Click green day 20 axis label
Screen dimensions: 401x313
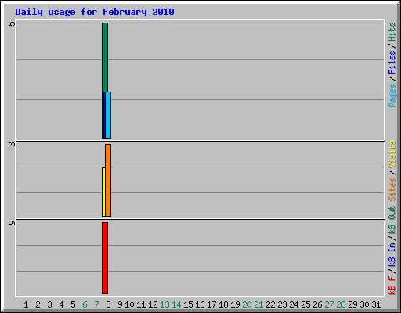click(x=247, y=304)
